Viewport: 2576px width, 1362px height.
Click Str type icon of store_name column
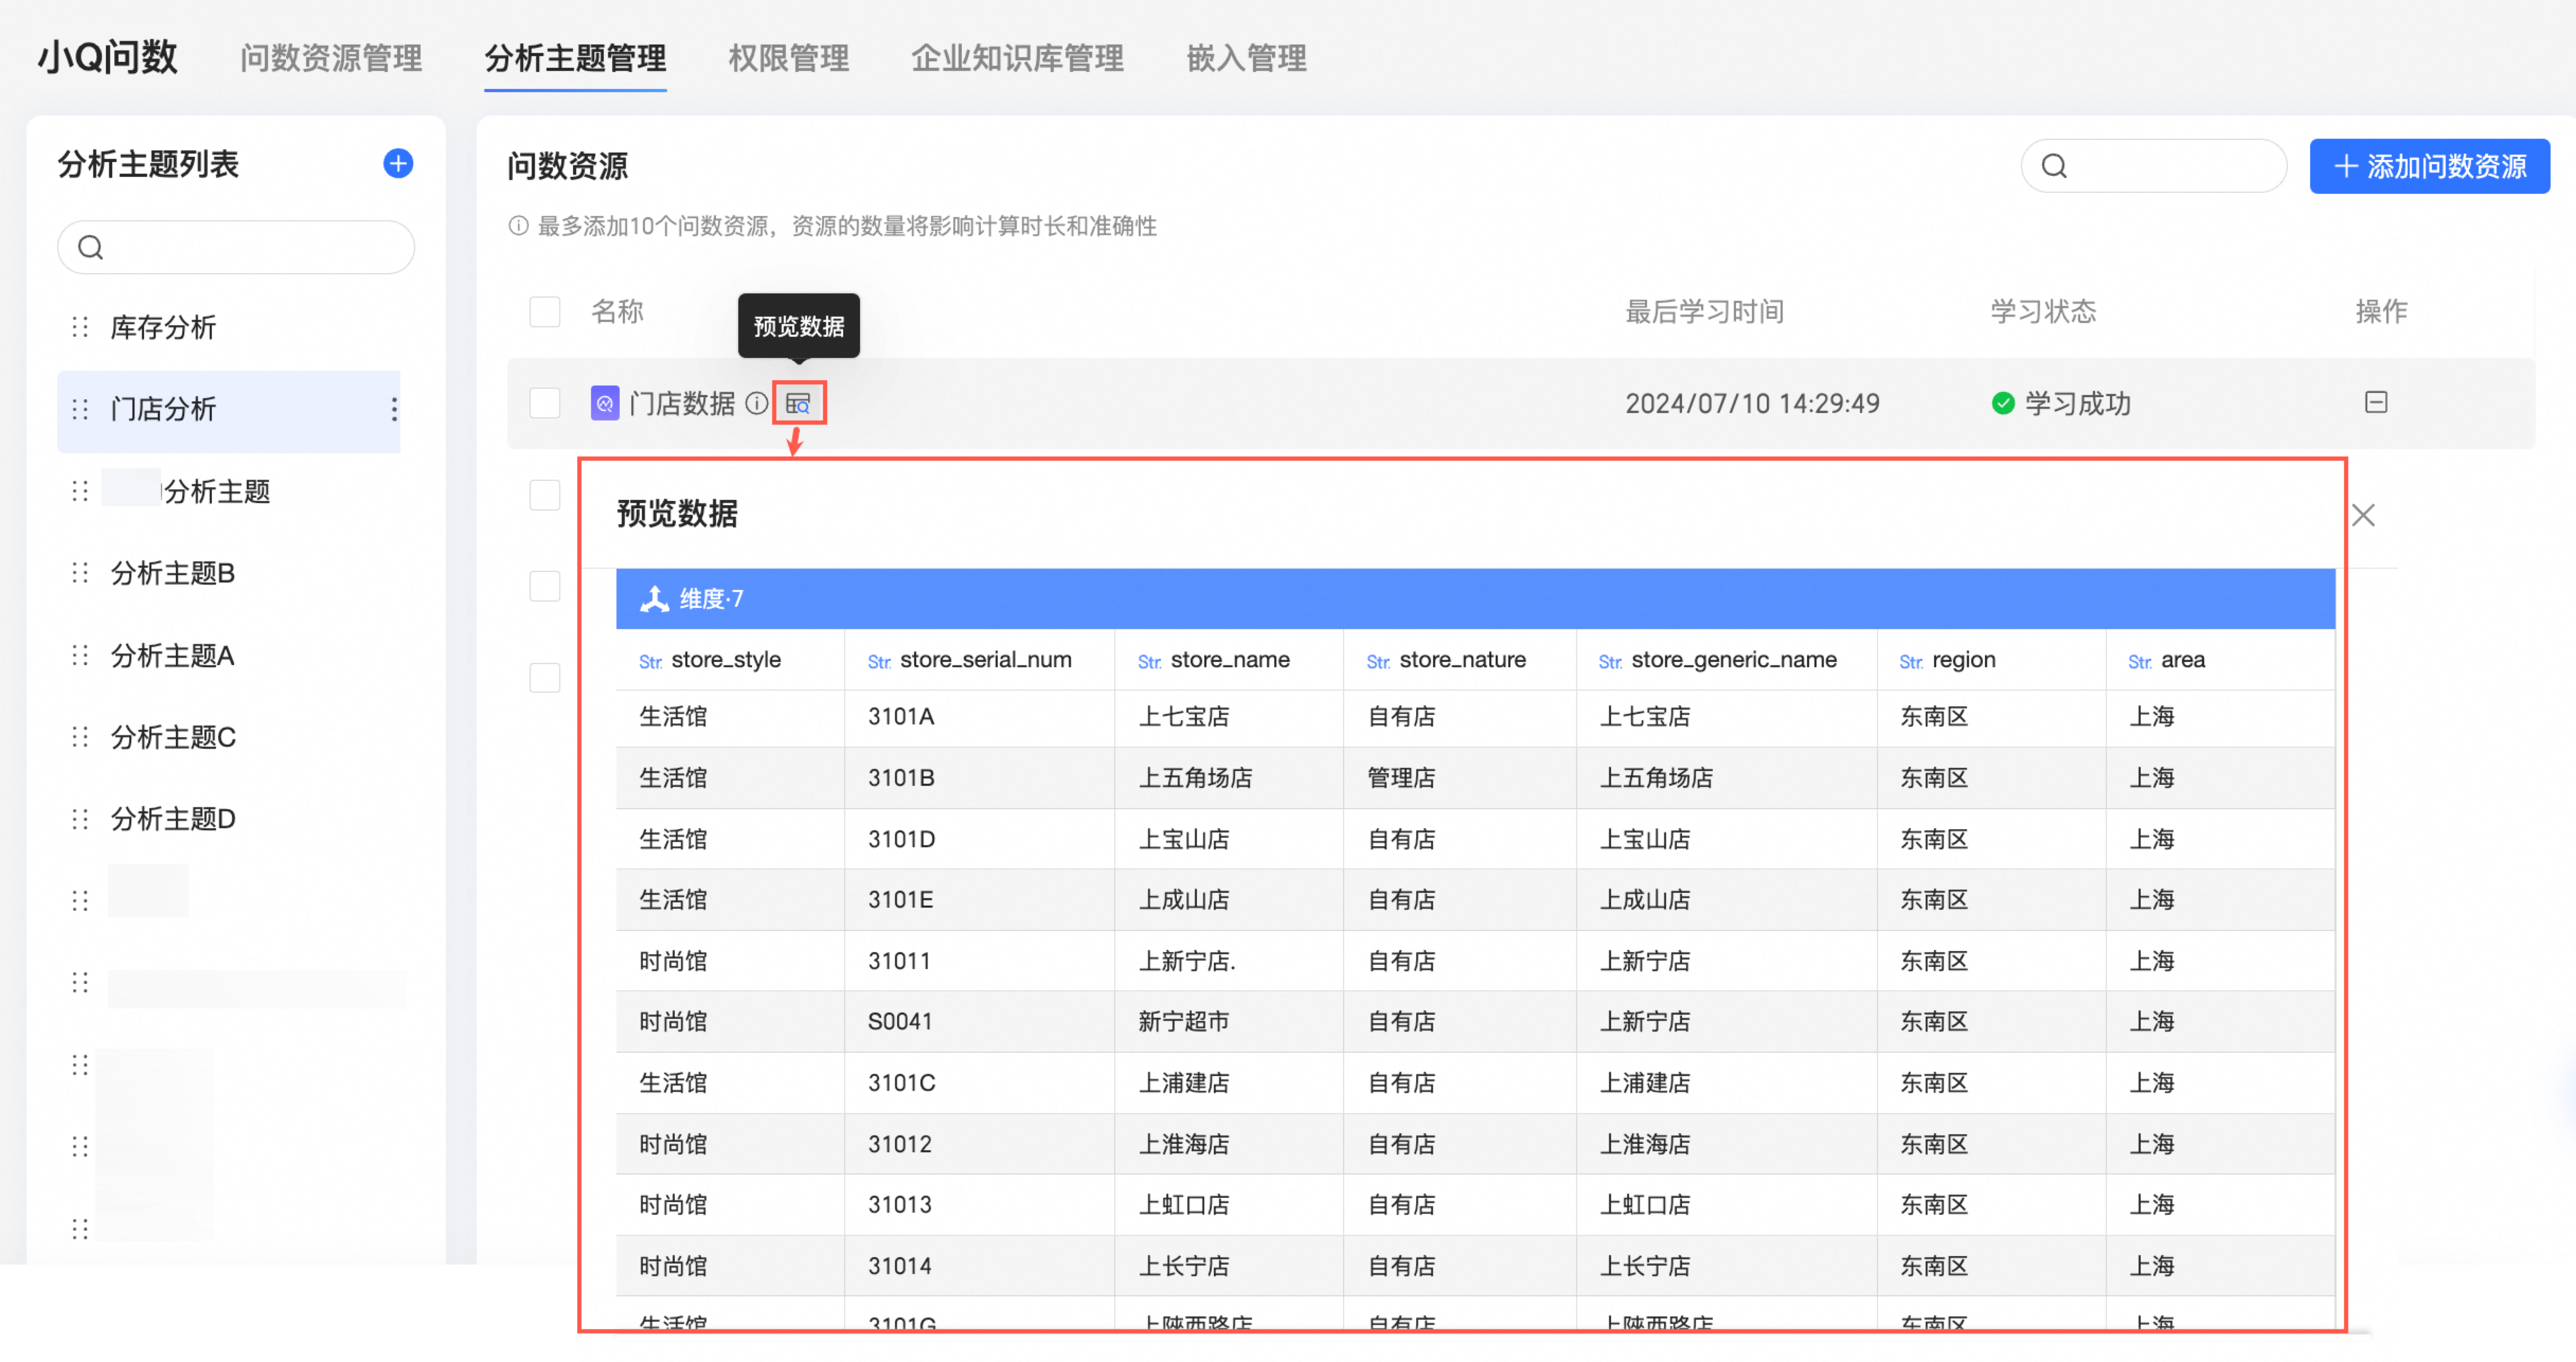[1150, 662]
